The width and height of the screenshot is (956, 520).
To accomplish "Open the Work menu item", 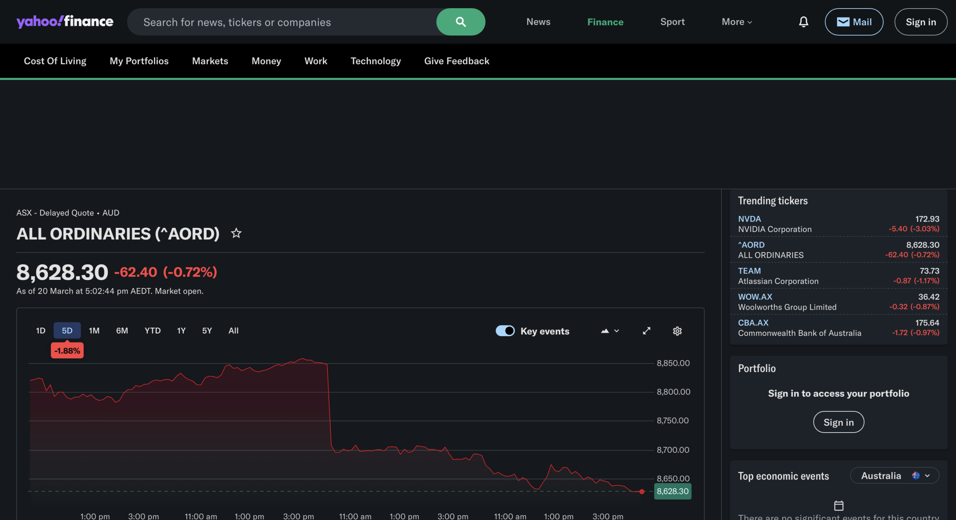I will (316, 61).
